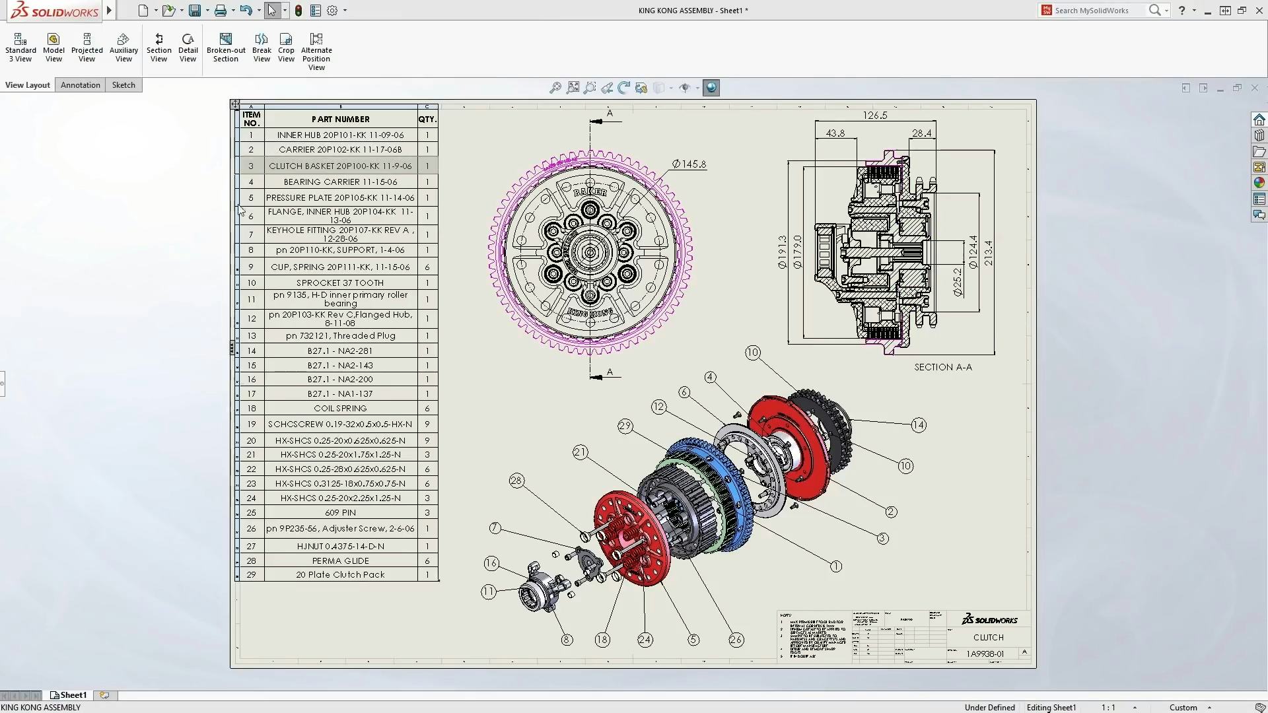This screenshot has width=1268, height=713.
Task: Expand the Undo dropdown arrow
Action: coord(257,11)
